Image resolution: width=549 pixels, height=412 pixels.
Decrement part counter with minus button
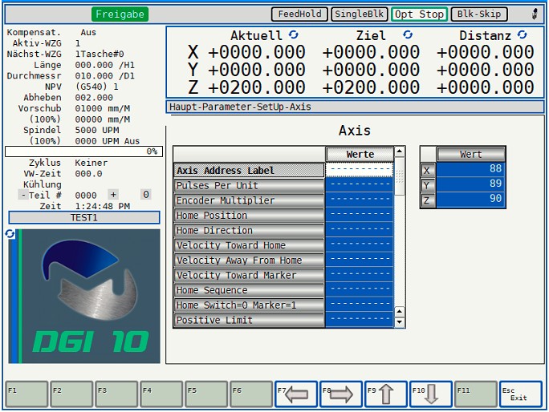[x=23, y=195]
